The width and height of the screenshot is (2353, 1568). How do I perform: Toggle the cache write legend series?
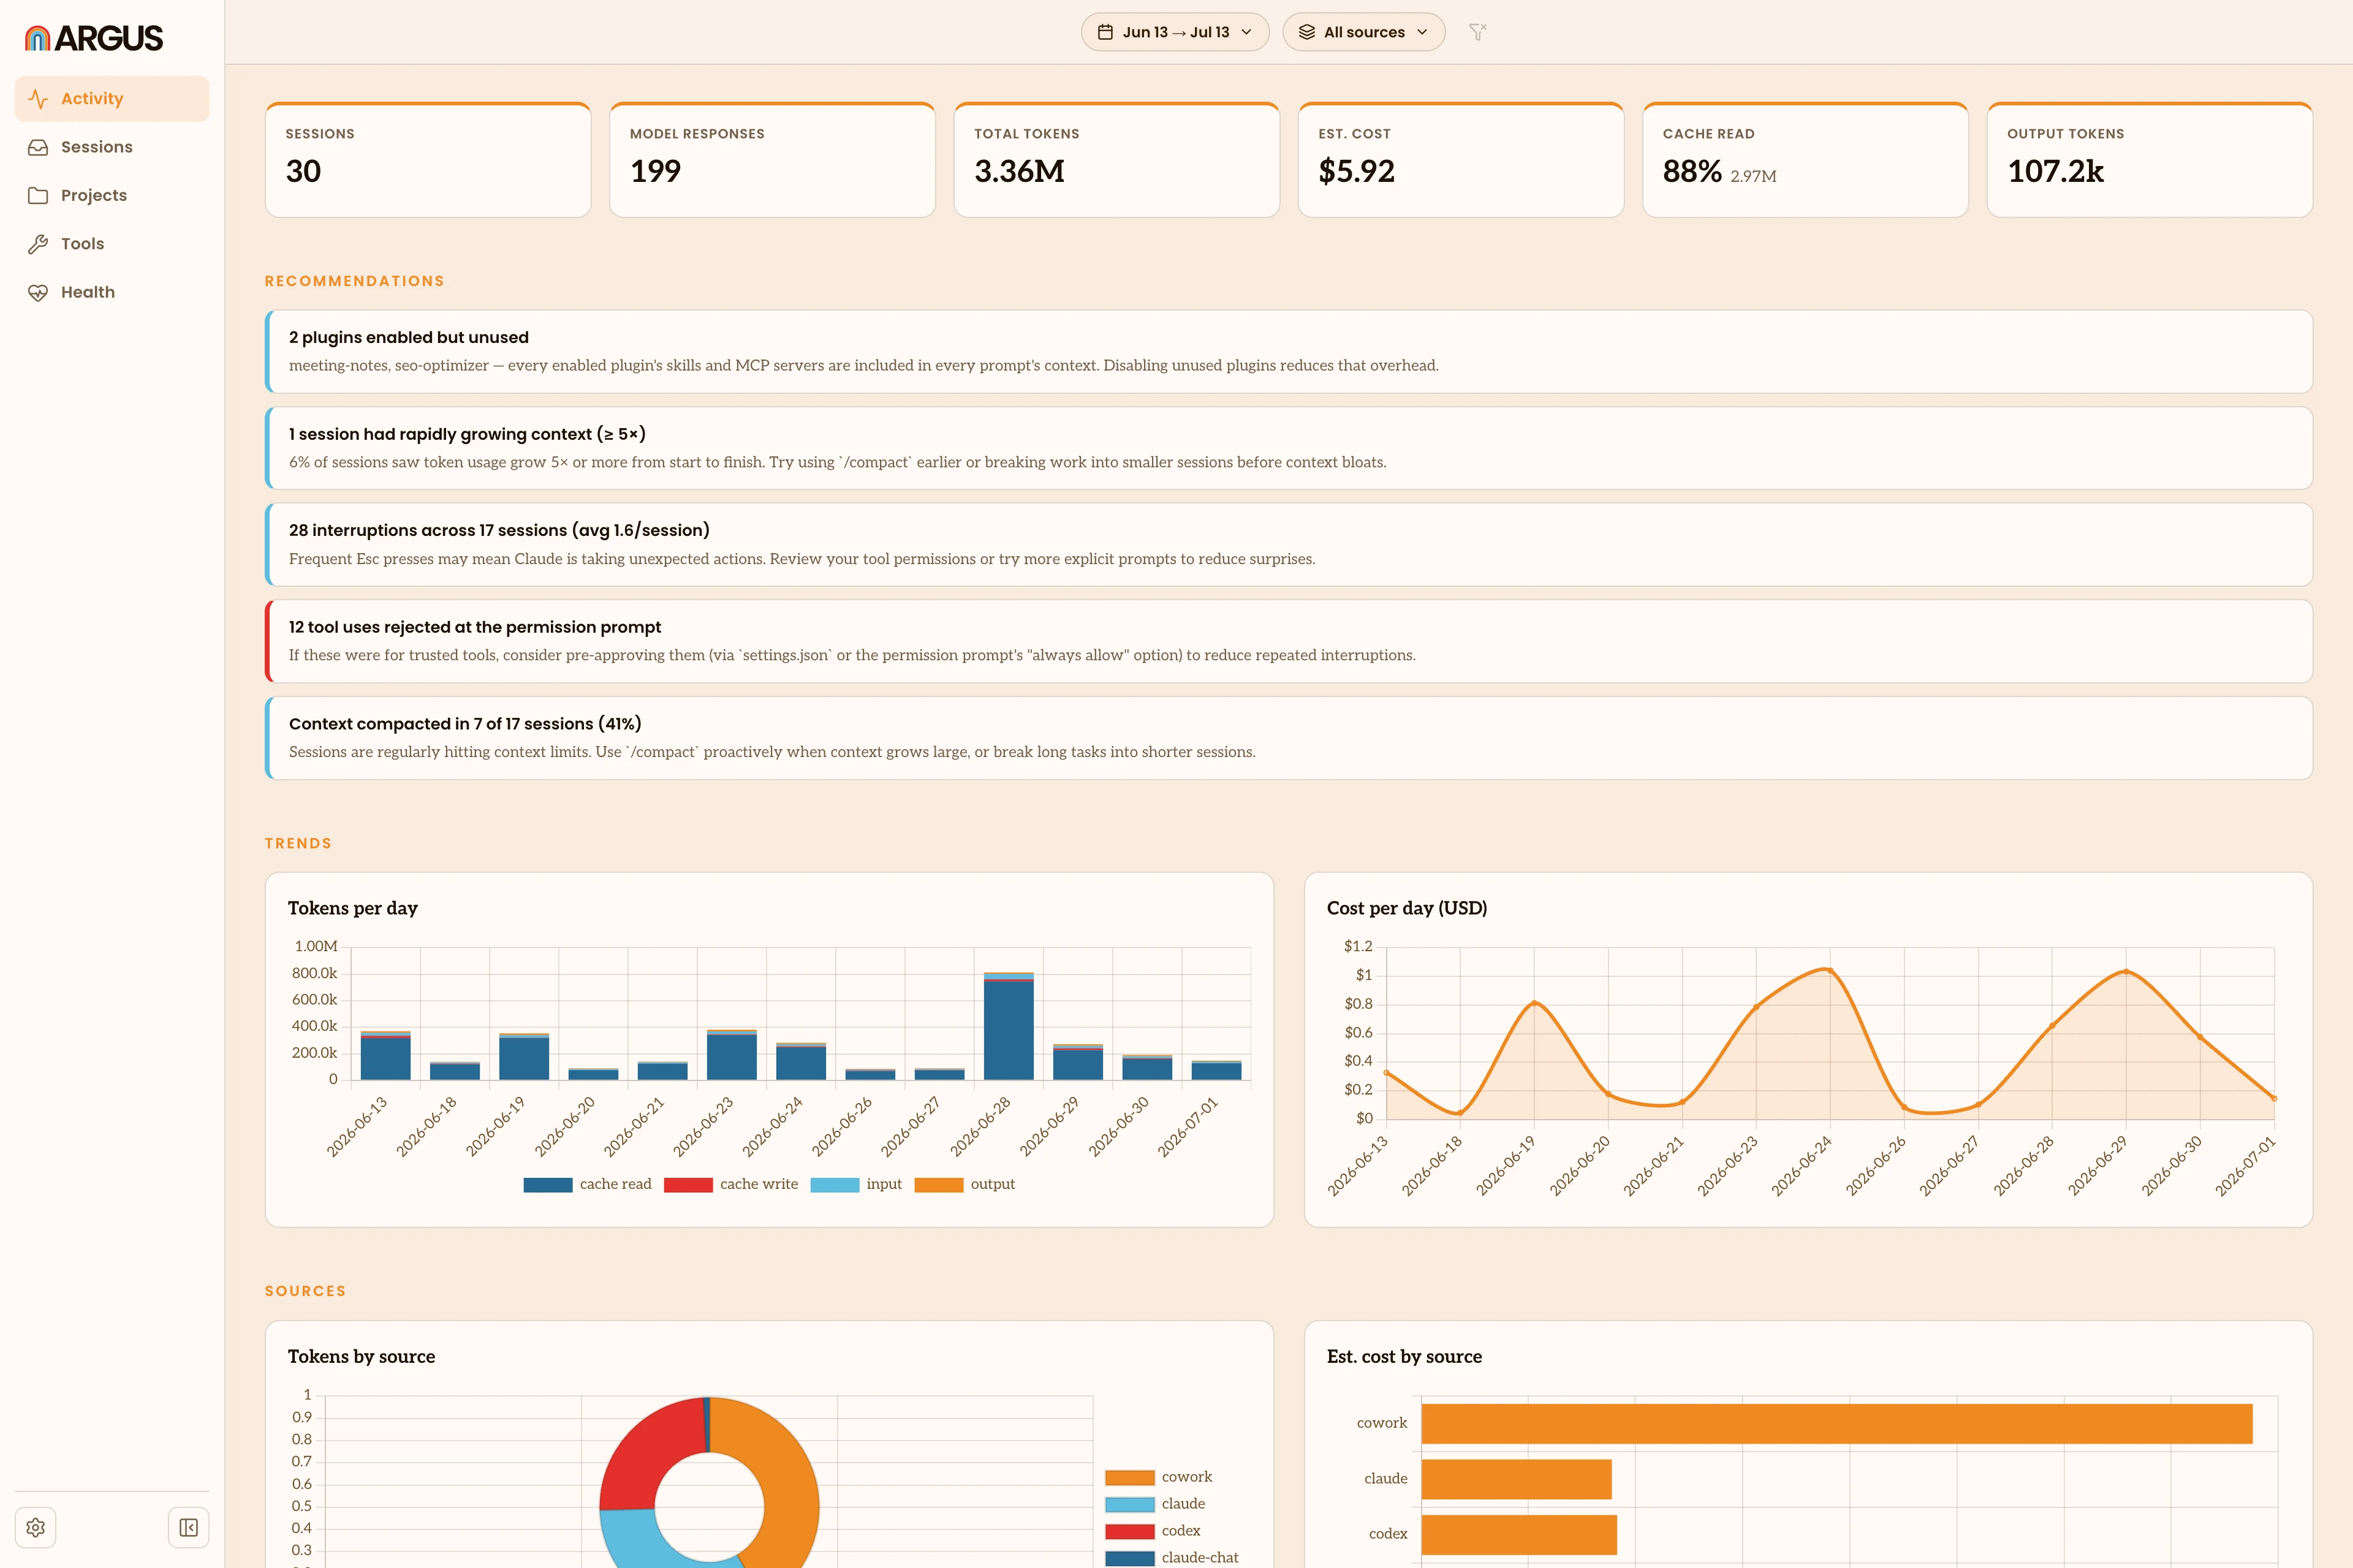(x=730, y=1184)
